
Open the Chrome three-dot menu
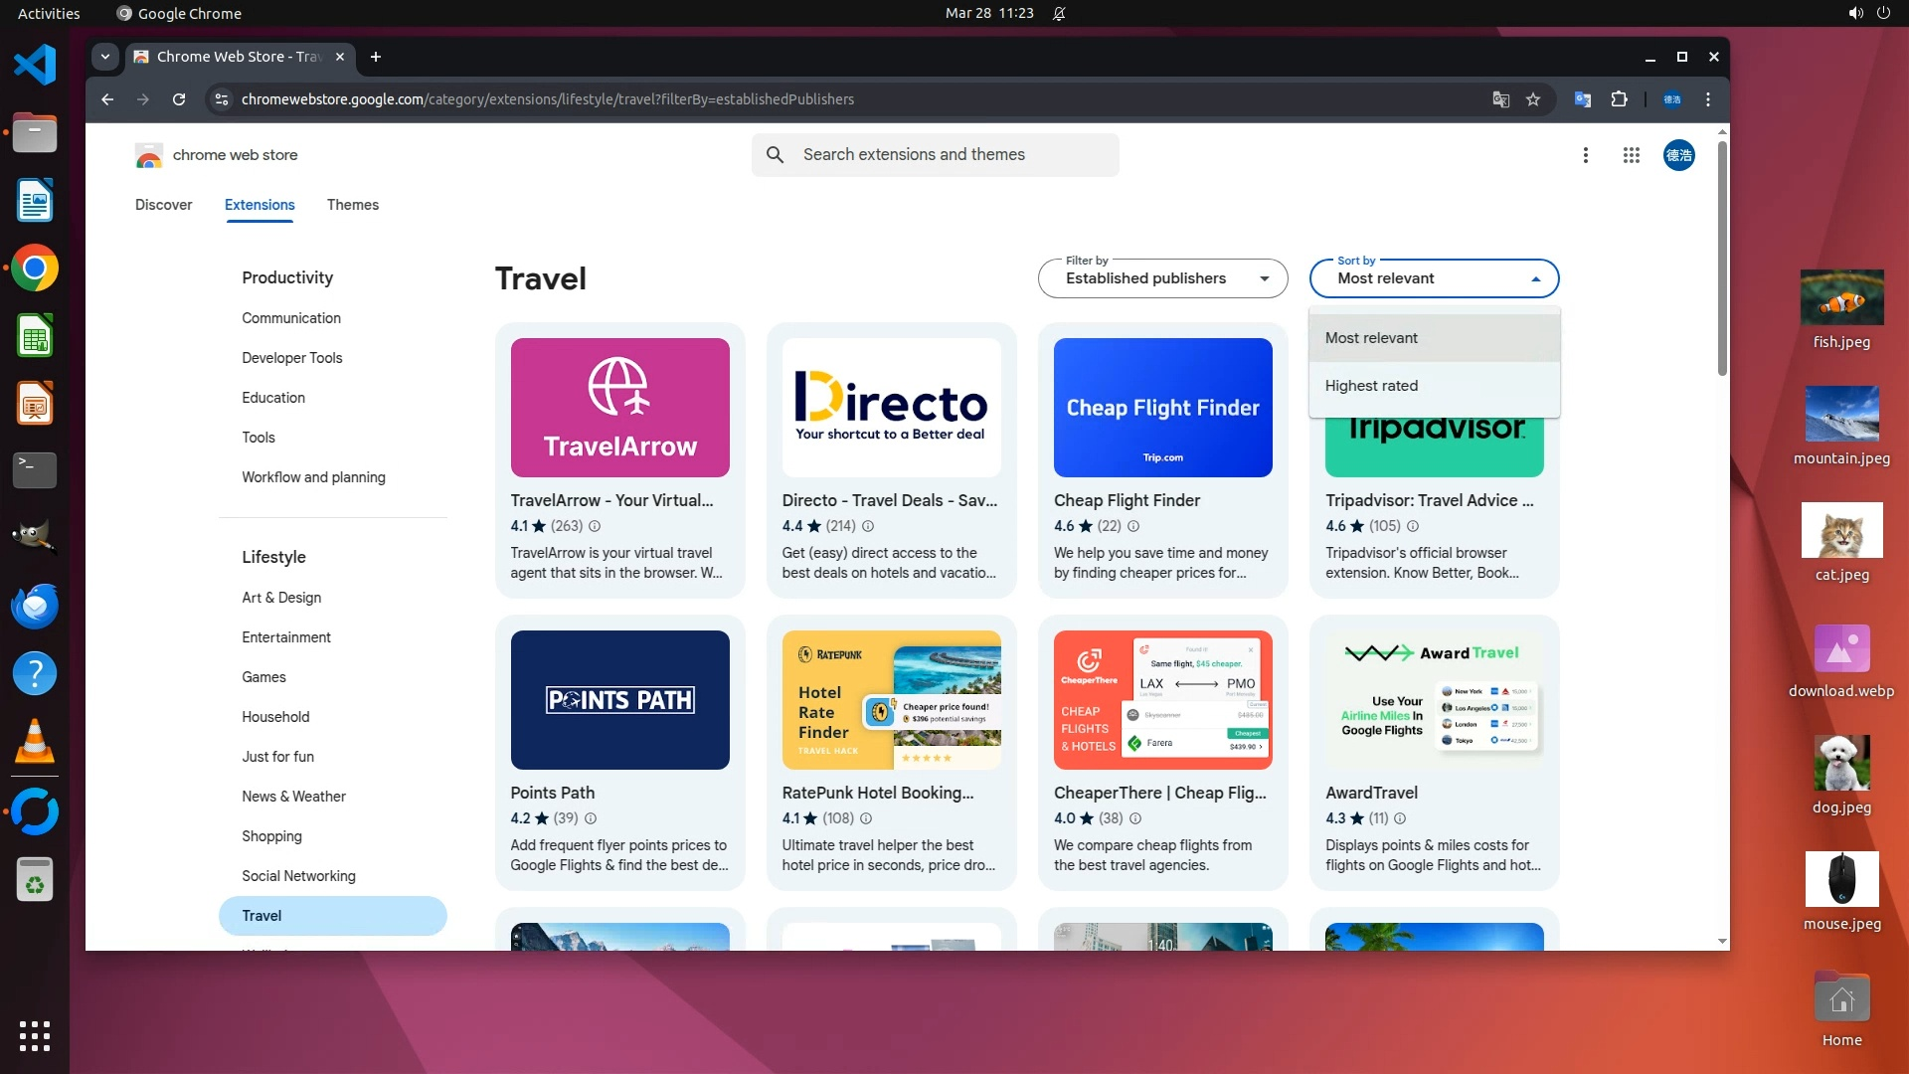pyautogui.click(x=1708, y=99)
